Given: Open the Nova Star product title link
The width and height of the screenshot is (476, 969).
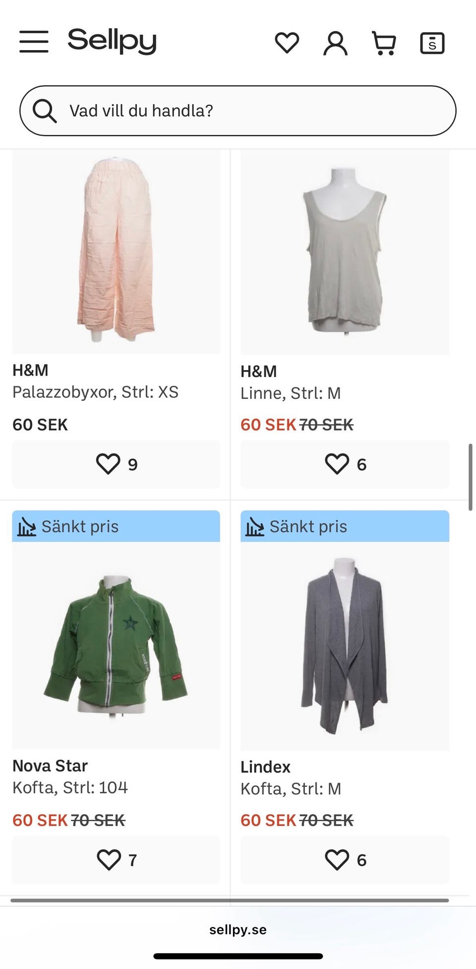Looking at the screenshot, I should tap(50, 766).
